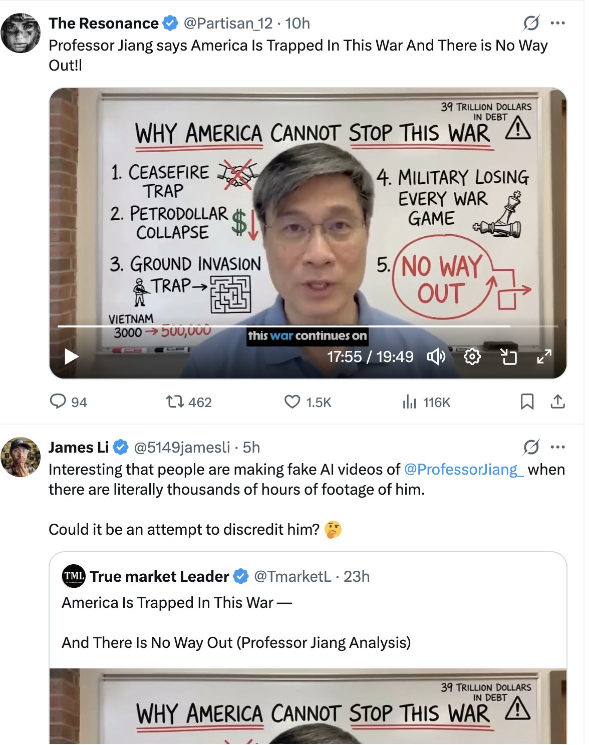Screen dimensions: 591x745
Task: Reply to The Resonance post
Action: [x=58, y=402]
